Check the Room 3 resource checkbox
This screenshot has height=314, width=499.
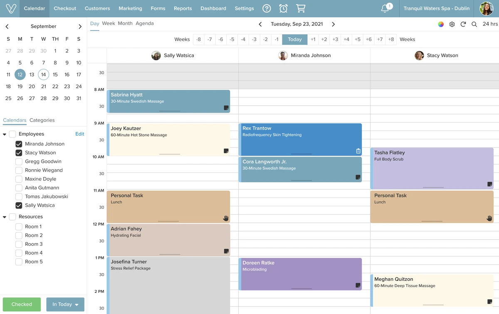tap(19, 244)
